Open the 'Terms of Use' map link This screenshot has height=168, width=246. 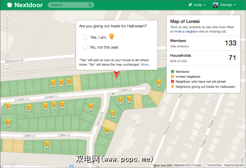coord(214,165)
